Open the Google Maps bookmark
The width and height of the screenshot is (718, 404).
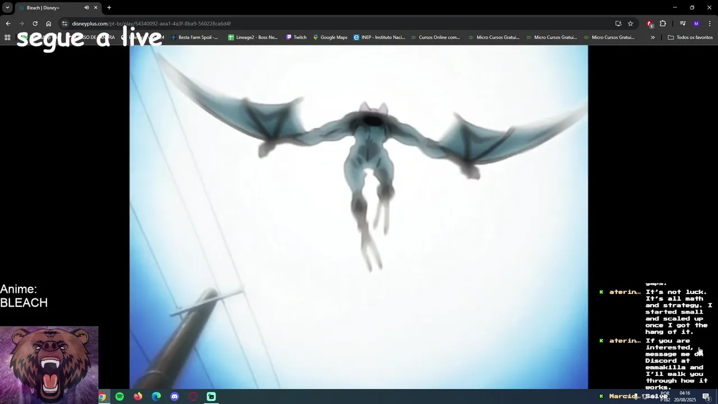(x=330, y=38)
